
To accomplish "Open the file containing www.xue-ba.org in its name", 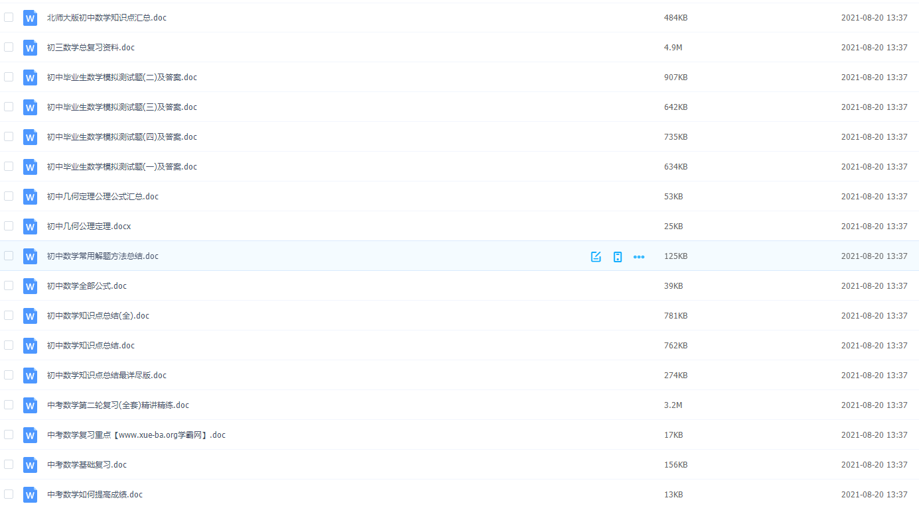I will tap(136, 435).
